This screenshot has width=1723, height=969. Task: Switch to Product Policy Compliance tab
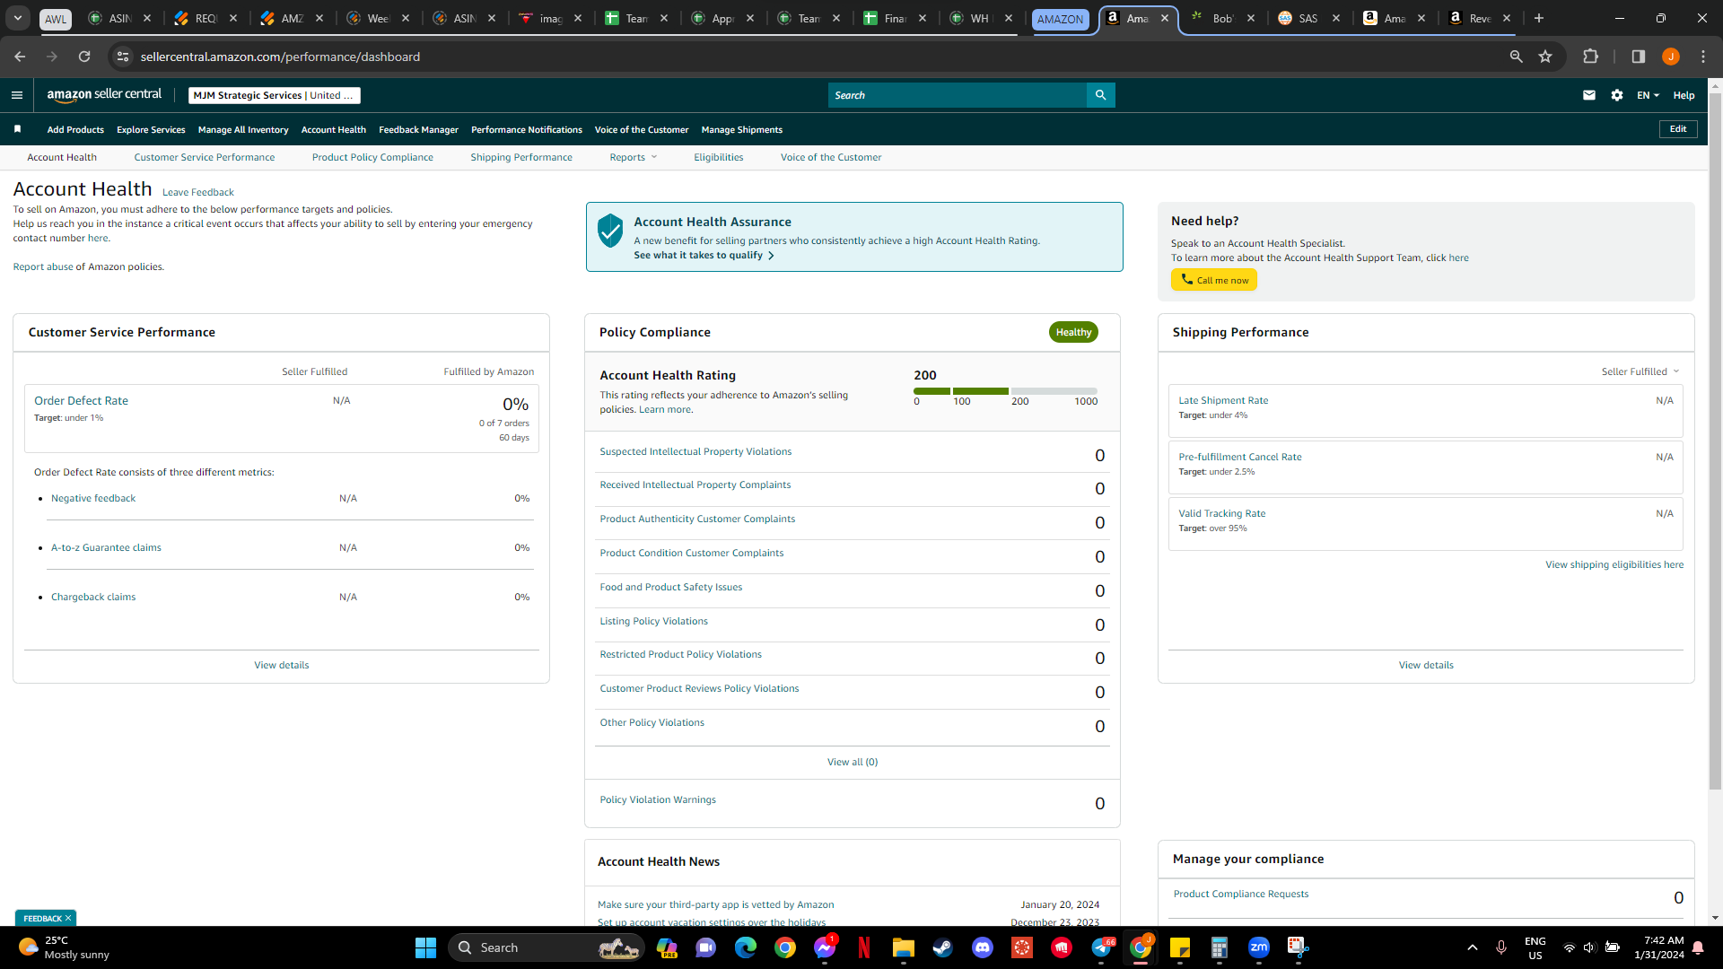coord(372,157)
